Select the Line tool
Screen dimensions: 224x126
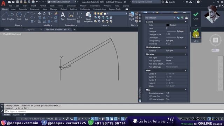point(4,16)
